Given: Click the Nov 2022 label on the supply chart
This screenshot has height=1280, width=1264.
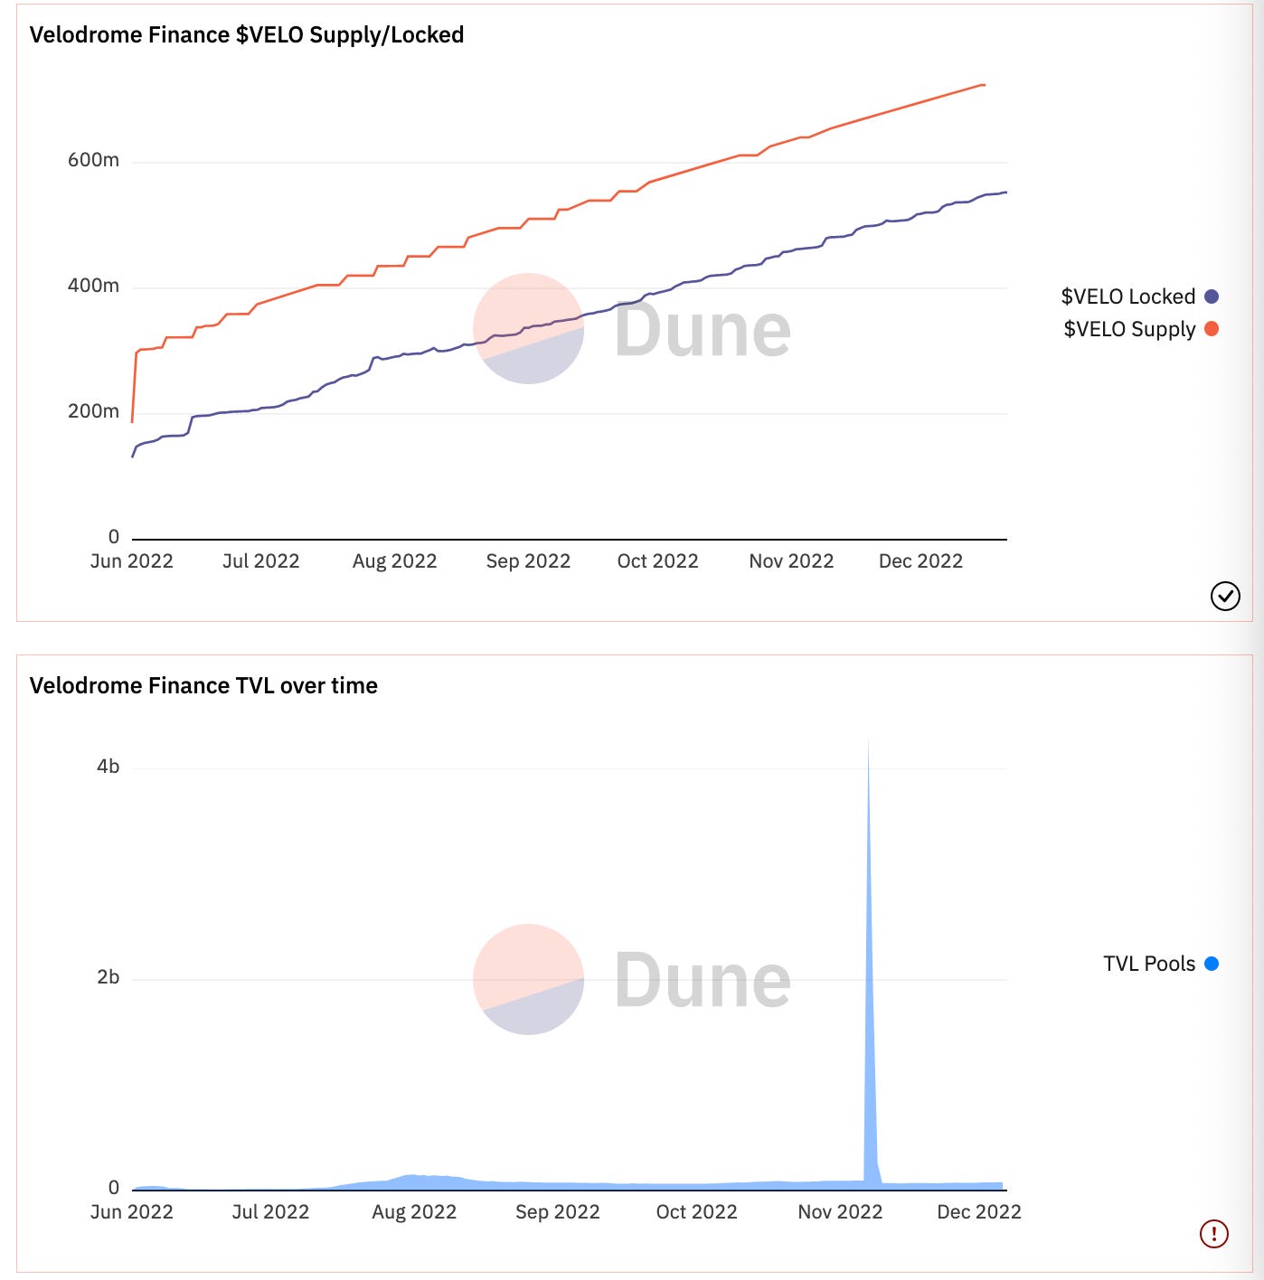Looking at the screenshot, I should [x=791, y=561].
